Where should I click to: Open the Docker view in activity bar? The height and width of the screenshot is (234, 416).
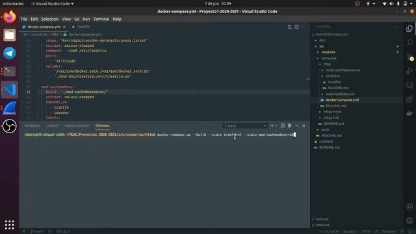[409, 113]
